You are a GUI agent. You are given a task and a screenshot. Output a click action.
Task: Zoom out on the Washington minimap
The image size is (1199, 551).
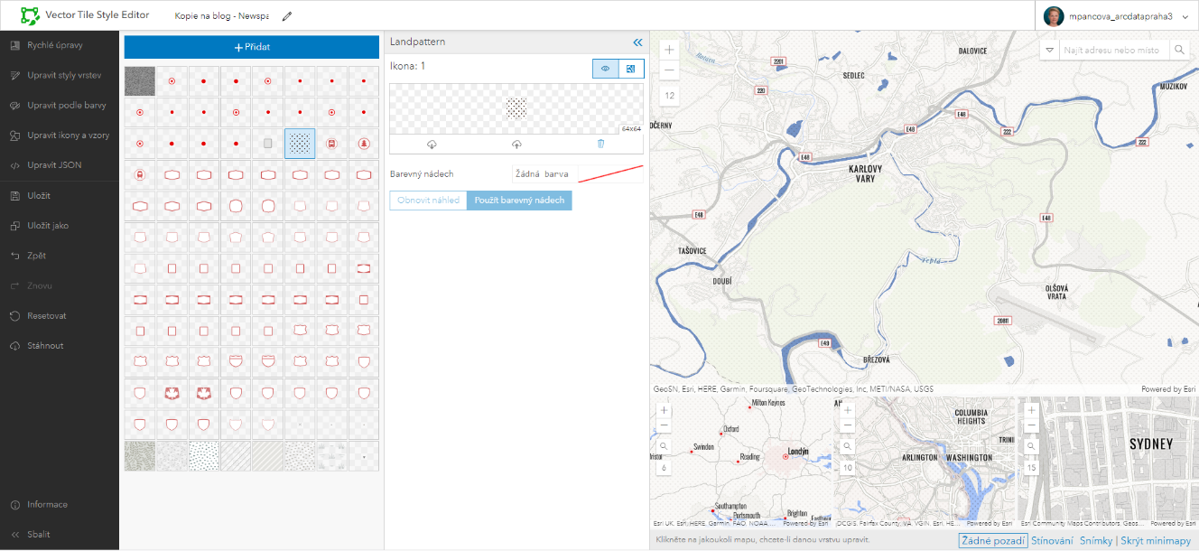[x=847, y=425]
